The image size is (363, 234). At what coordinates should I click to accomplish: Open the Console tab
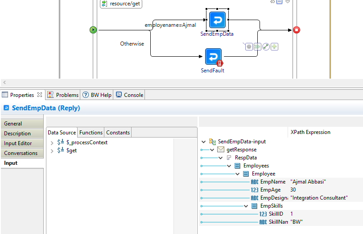[129, 95]
